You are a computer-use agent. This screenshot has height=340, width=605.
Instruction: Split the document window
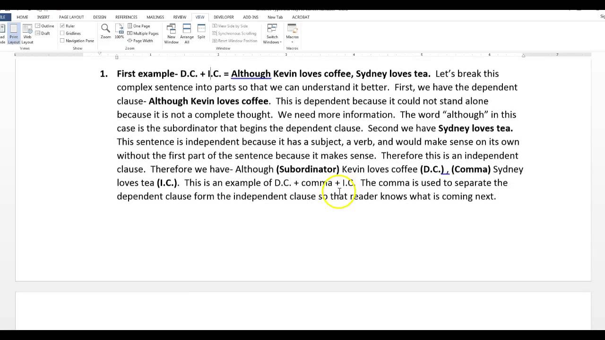tap(201, 32)
